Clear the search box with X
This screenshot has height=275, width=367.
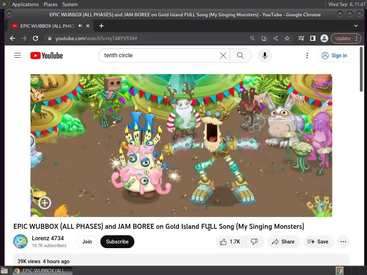223,56
